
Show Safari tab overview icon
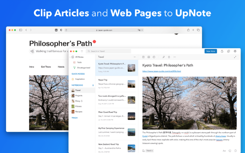click(198, 30)
